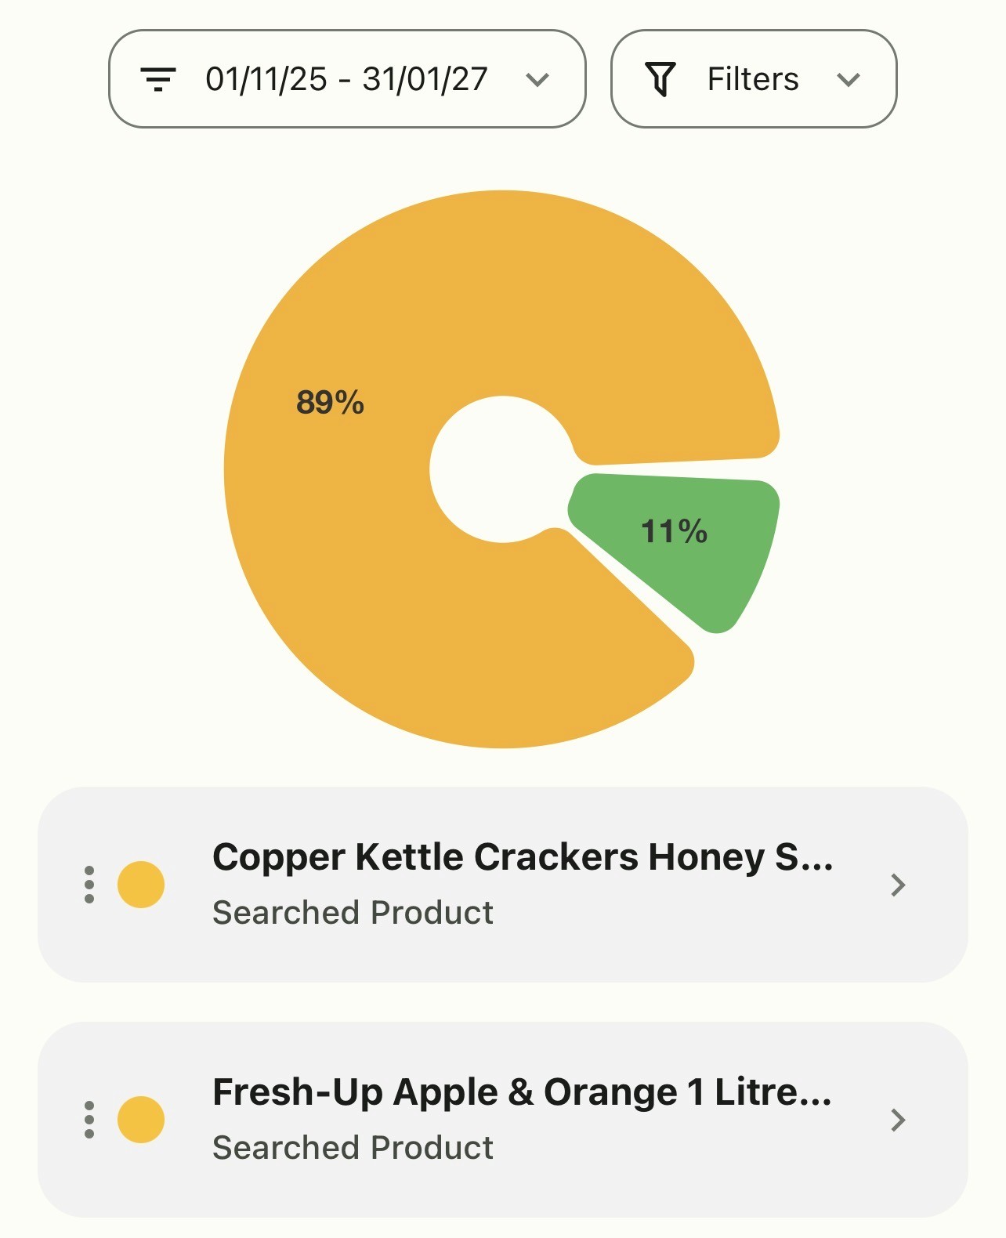The width and height of the screenshot is (1006, 1238).
Task: Click the 89% label on the chart
Action: pos(330,403)
